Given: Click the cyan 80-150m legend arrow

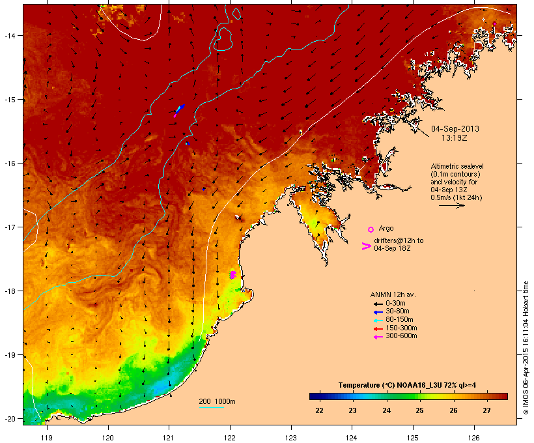Looking at the screenshot, I should pyautogui.click(x=378, y=321).
